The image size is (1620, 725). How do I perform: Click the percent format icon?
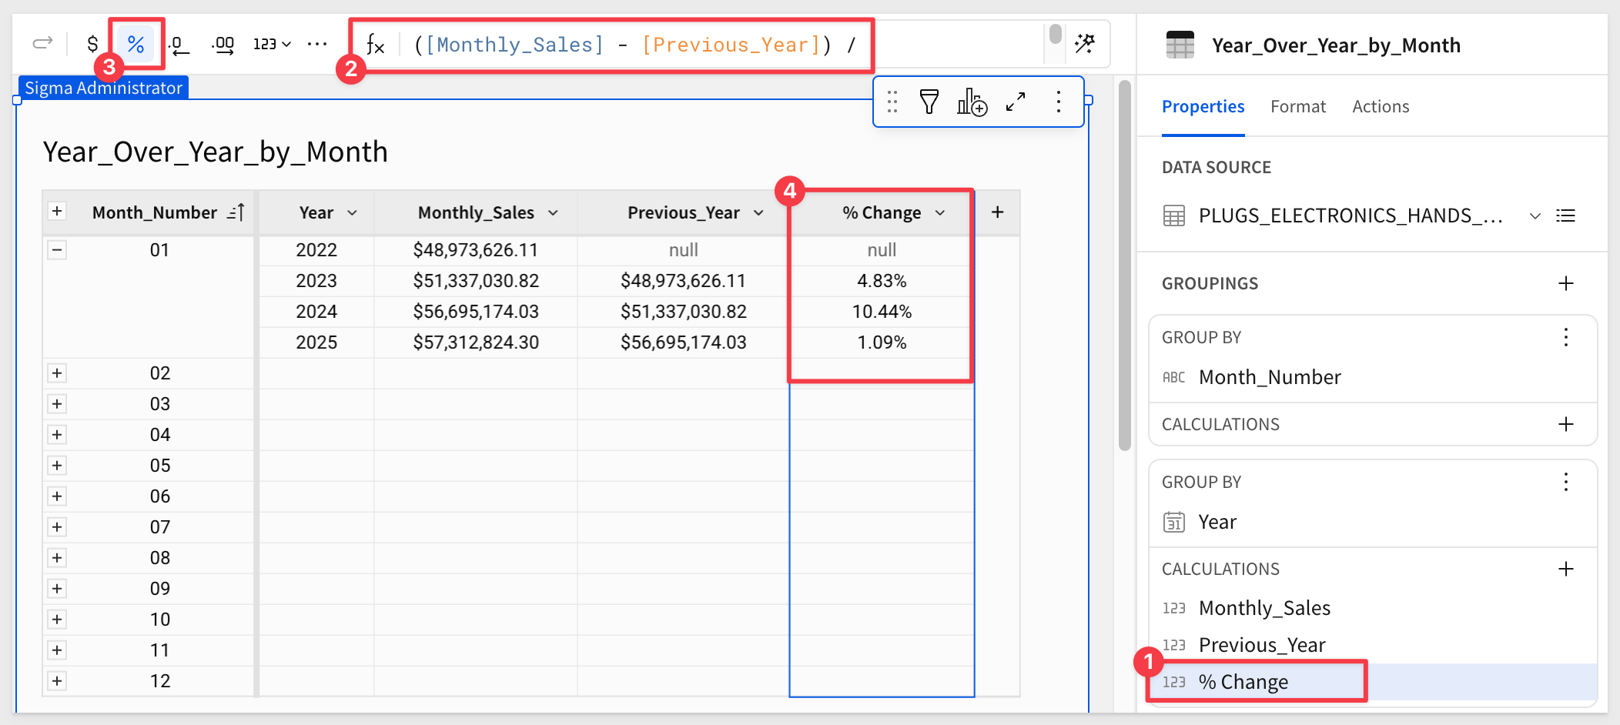[136, 44]
